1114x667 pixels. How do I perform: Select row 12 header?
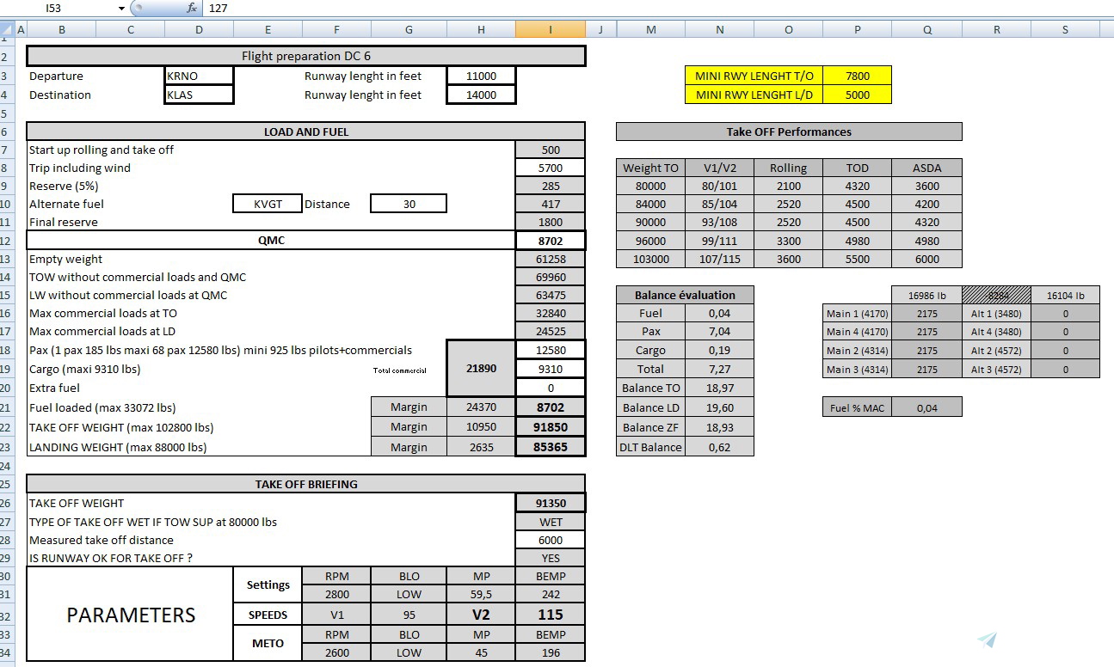[7, 241]
